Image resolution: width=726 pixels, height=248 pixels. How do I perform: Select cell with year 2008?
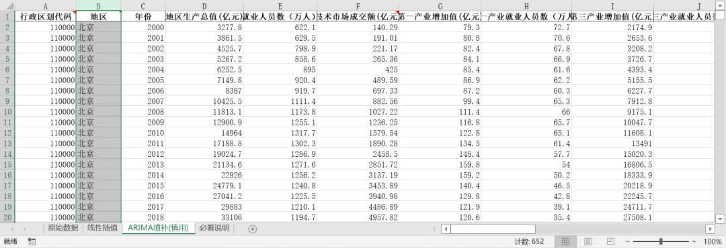point(143,111)
